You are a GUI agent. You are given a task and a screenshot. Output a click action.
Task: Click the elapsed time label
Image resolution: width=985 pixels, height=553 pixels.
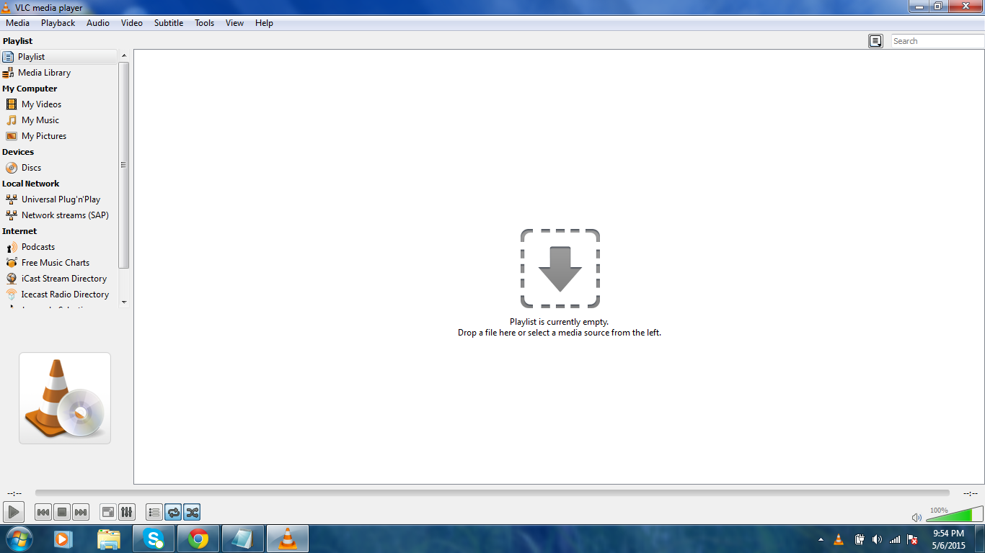tap(14, 493)
